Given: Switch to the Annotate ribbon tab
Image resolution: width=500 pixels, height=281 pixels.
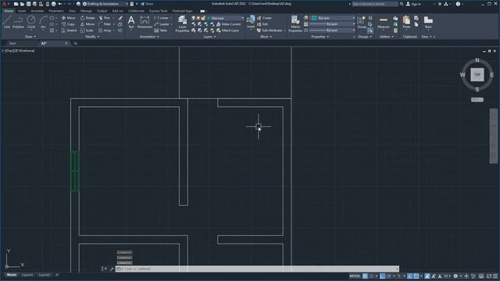Looking at the screenshot, I should click(37, 11).
